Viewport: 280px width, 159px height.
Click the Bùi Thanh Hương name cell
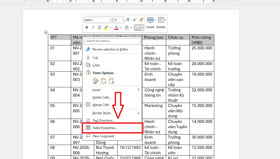(106, 150)
